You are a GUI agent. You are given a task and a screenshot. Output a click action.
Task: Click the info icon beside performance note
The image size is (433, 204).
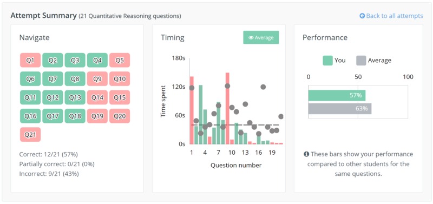pos(306,154)
